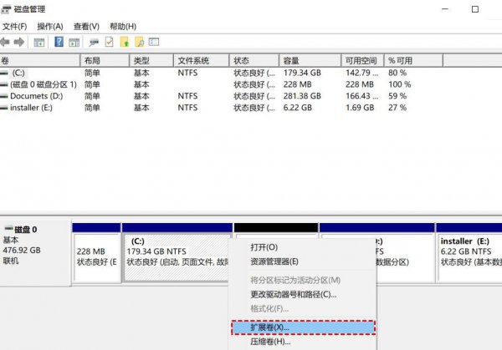Sort by the 容量 column header
This screenshot has width=502, height=350.
[x=310, y=60]
